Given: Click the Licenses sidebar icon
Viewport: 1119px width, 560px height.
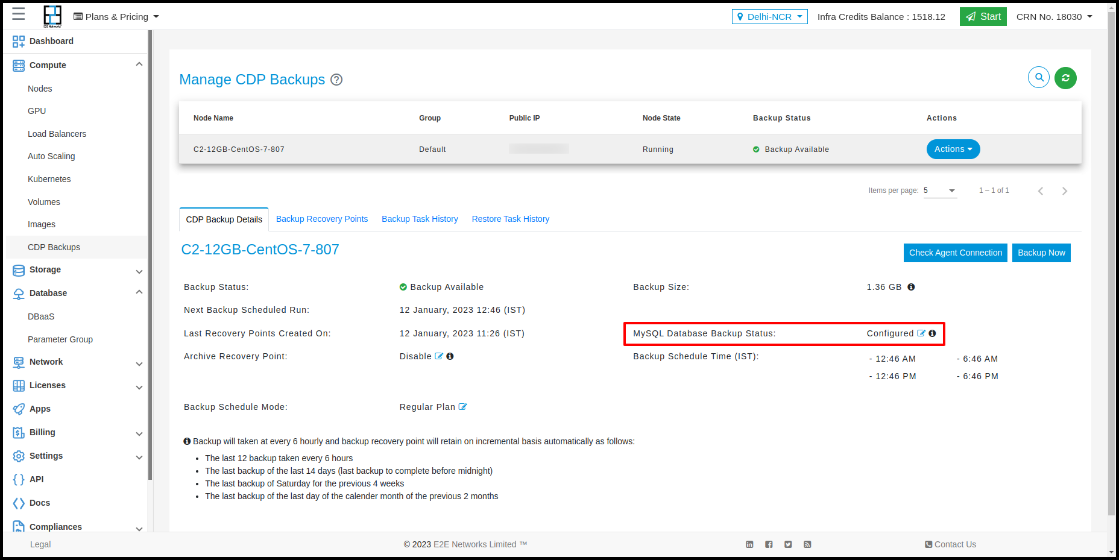Looking at the screenshot, I should coord(19,385).
